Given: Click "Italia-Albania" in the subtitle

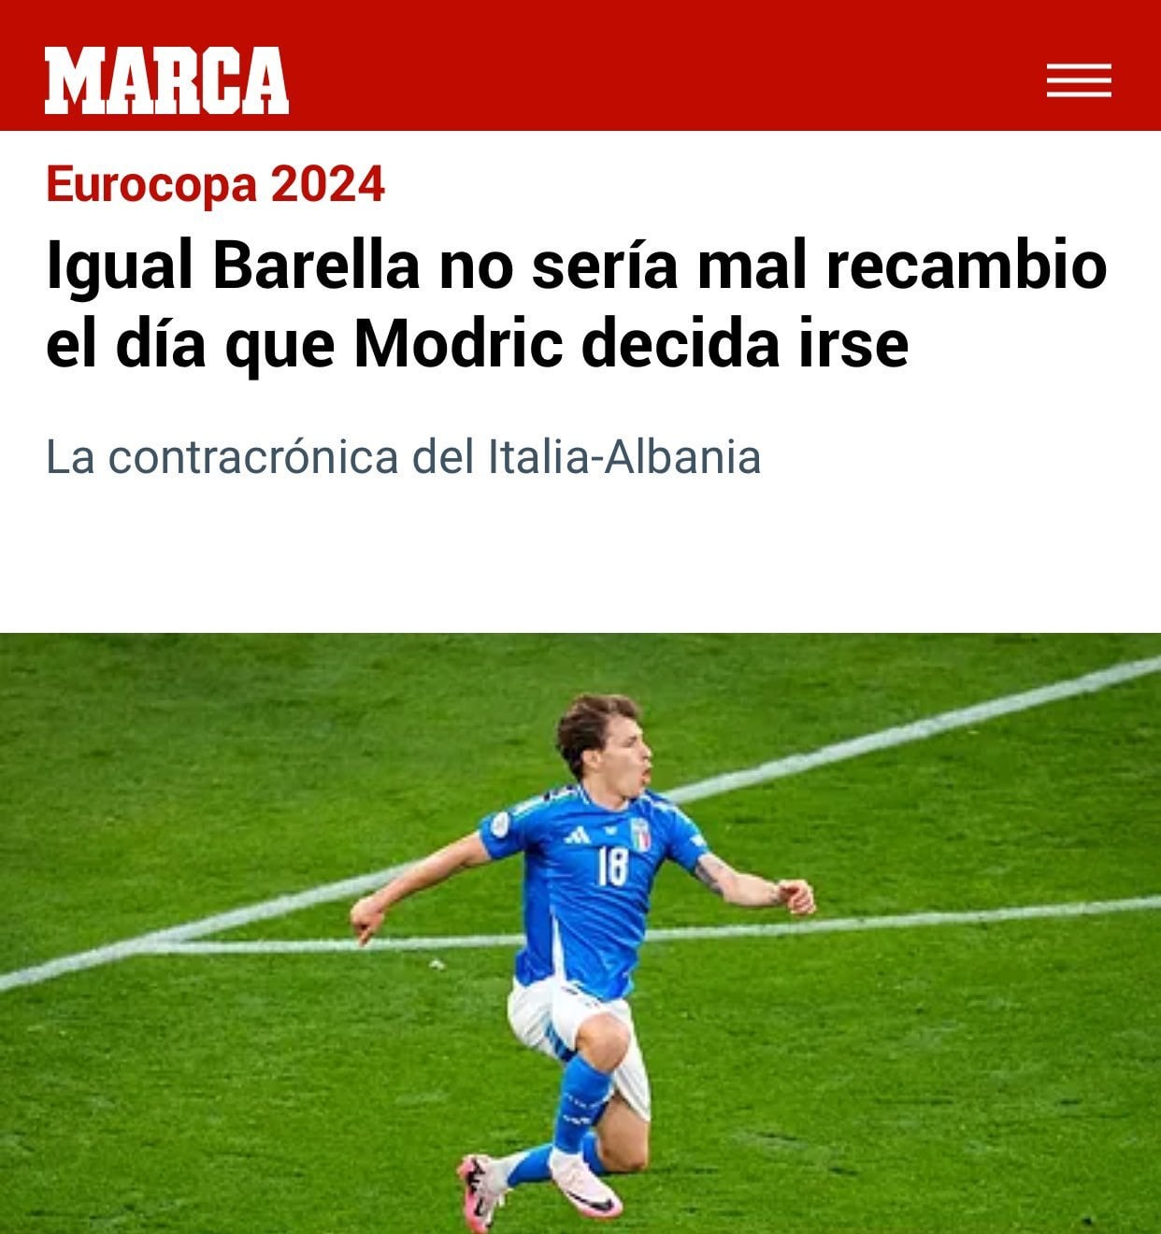Looking at the screenshot, I should [x=624, y=457].
